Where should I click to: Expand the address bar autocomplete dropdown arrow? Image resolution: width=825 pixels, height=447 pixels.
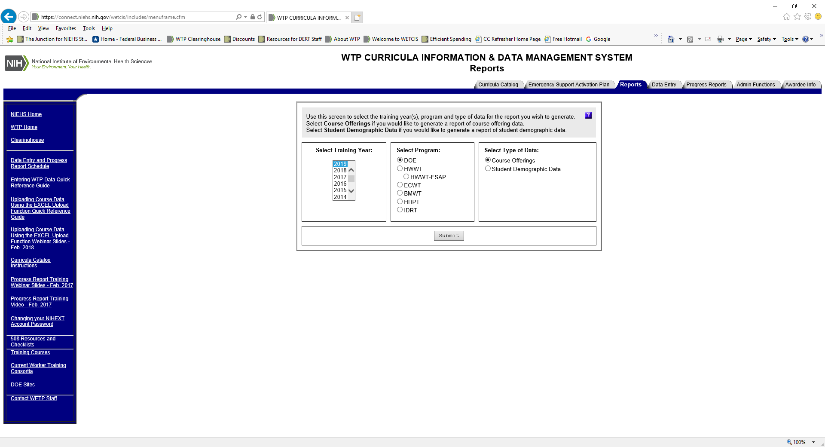(245, 17)
